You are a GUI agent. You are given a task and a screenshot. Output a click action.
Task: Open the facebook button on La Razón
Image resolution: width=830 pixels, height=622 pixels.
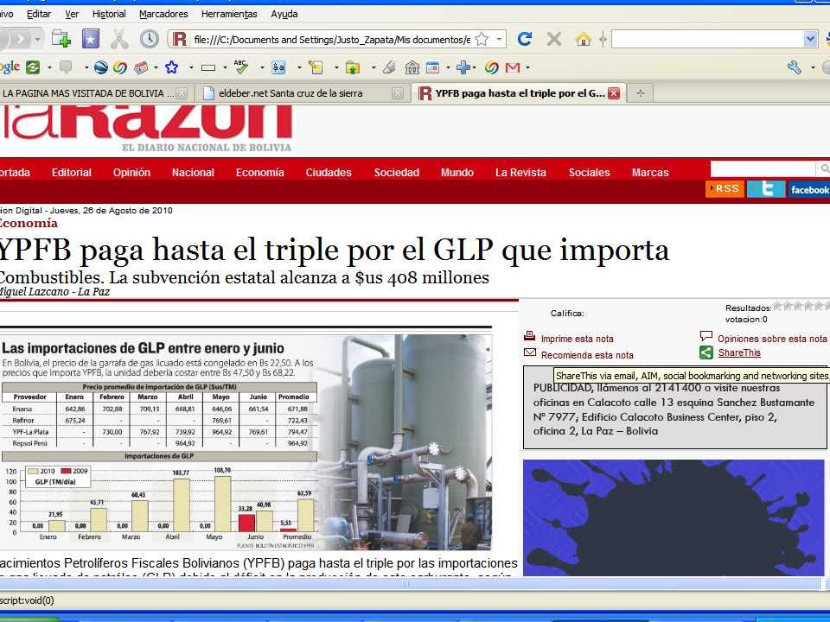tap(809, 189)
